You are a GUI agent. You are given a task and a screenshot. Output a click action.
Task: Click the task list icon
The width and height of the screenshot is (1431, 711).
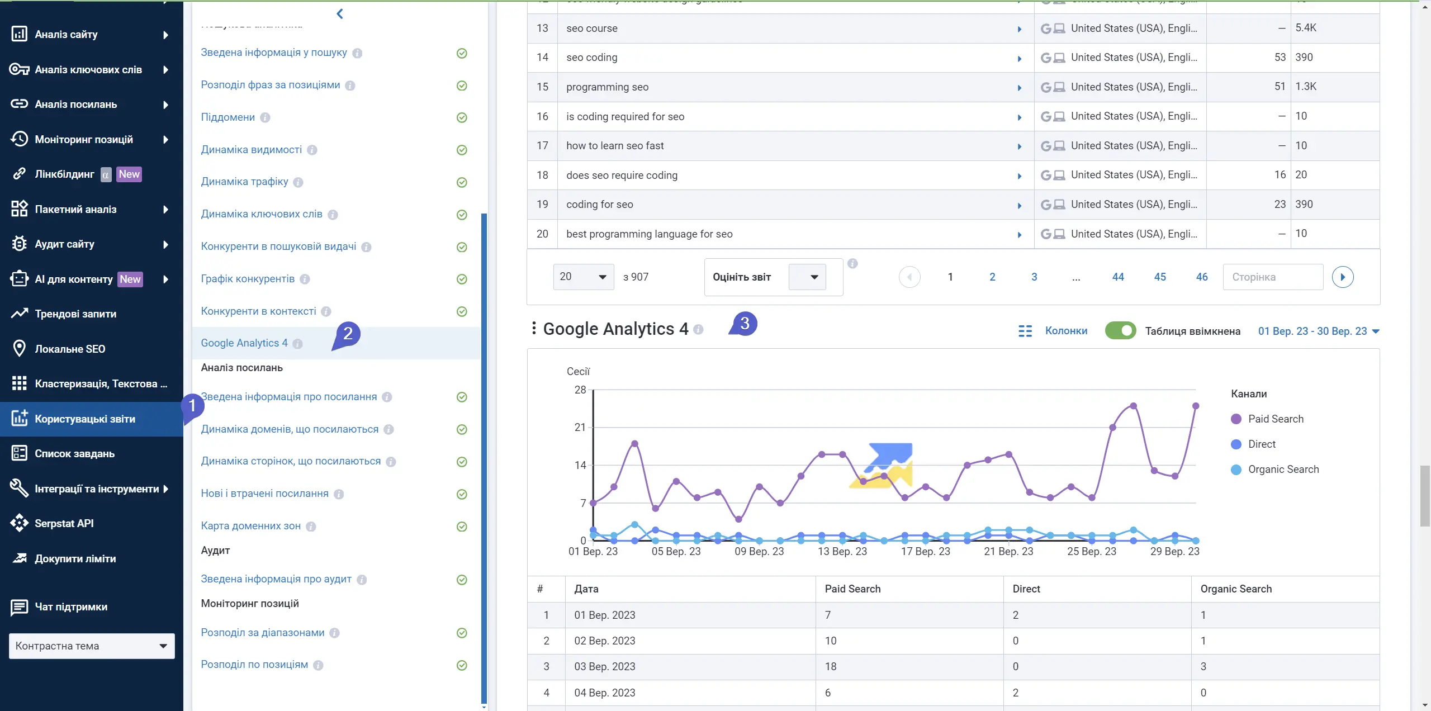[x=19, y=453]
